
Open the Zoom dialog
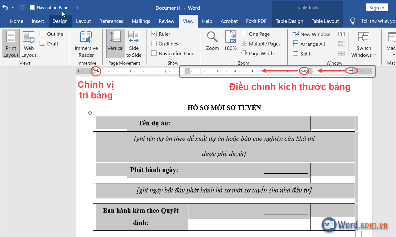coord(212,40)
